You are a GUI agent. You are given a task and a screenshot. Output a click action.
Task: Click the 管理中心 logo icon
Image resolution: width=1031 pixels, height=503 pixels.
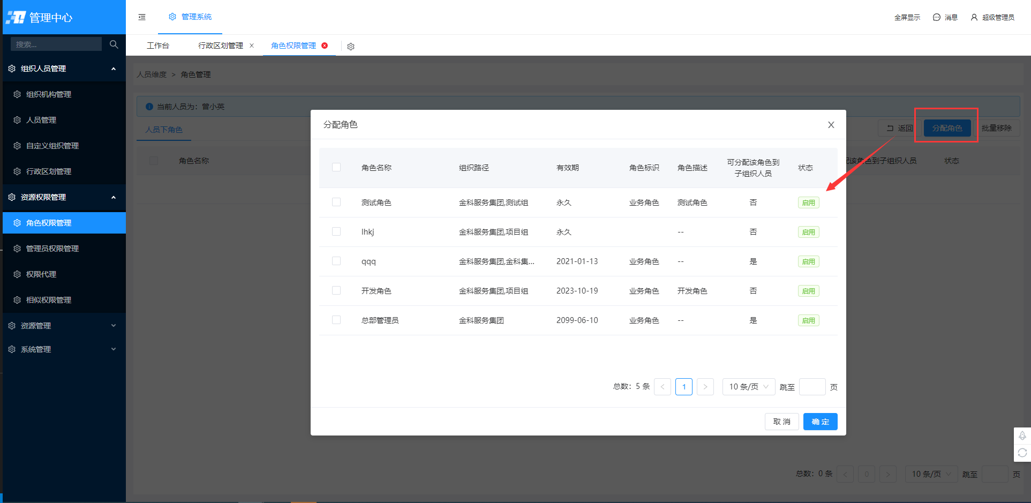(x=16, y=18)
